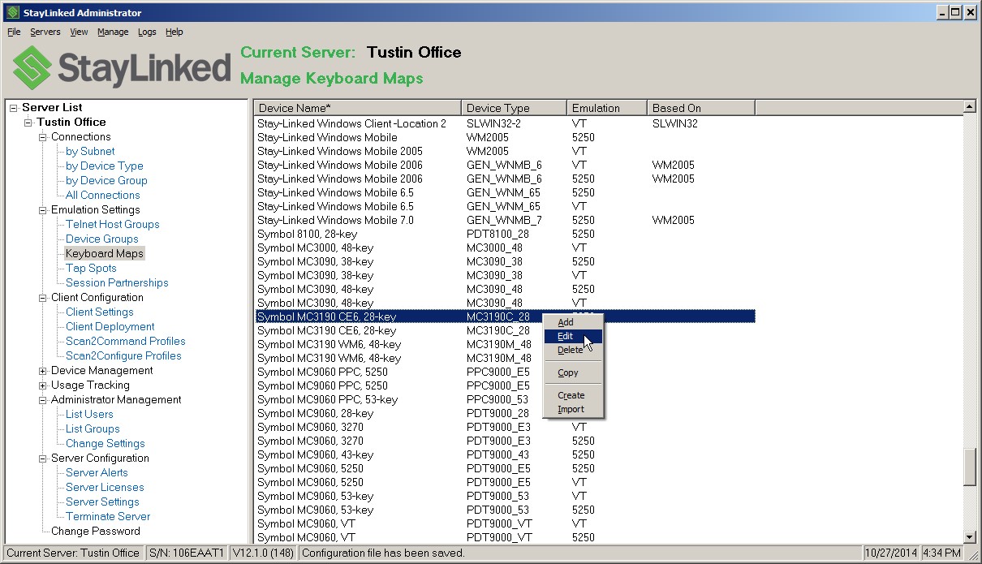The height and width of the screenshot is (564, 982).
Task: Select Server Licenses in the sidebar tree
Action: [x=102, y=487]
